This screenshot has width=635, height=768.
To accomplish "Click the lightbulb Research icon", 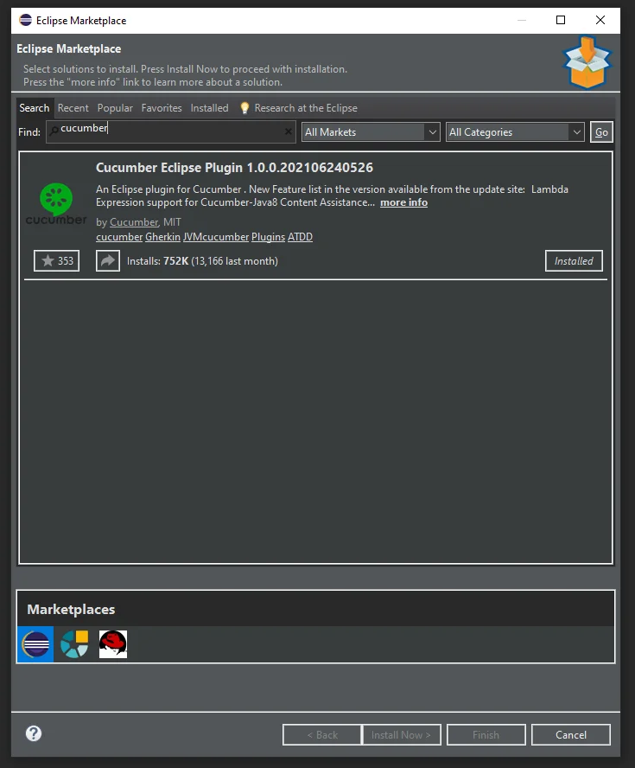I will click(x=244, y=108).
